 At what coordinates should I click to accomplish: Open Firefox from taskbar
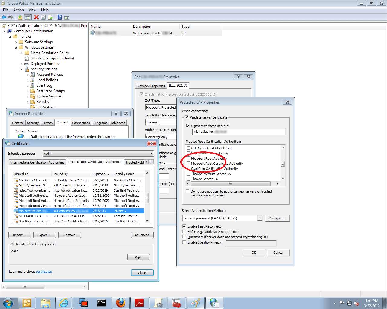(121, 303)
